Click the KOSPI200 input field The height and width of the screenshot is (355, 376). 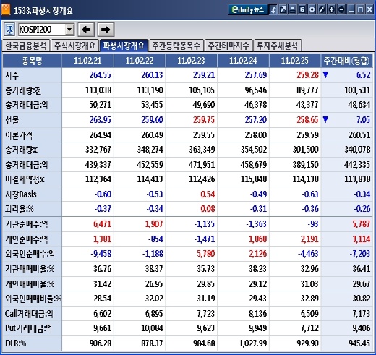coord(42,30)
